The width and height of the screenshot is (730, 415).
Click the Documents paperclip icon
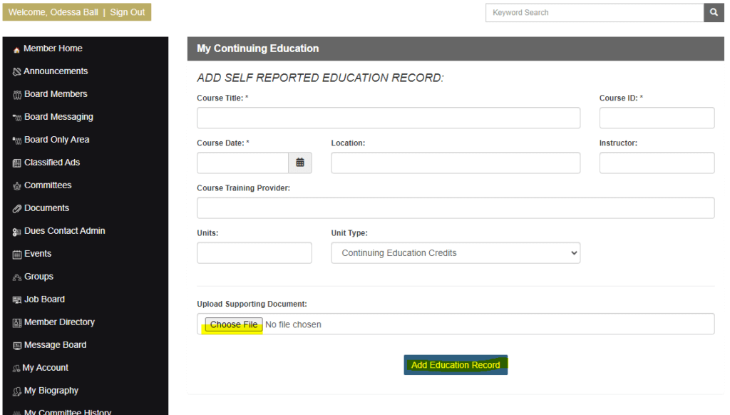[x=17, y=209]
